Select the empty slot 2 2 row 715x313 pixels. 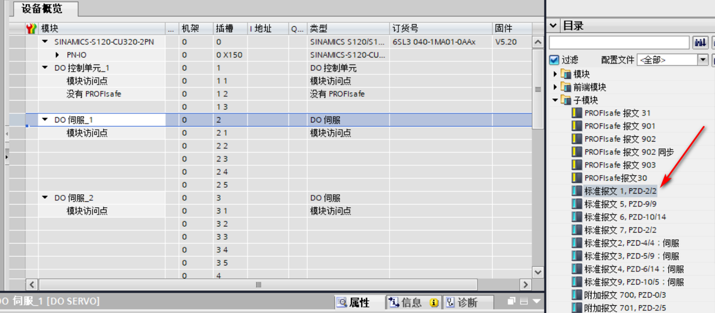(x=278, y=146)
